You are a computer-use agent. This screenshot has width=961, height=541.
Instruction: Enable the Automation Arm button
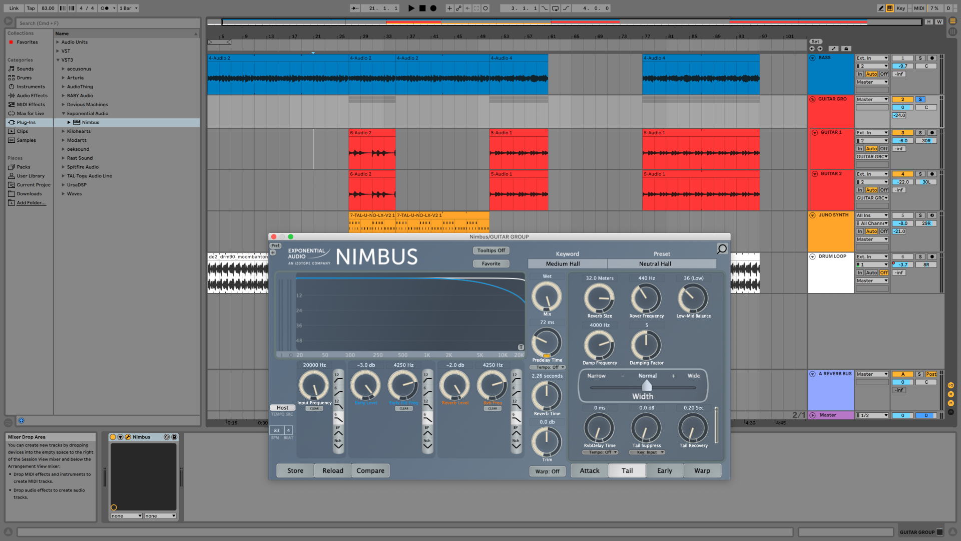point(458,8)
